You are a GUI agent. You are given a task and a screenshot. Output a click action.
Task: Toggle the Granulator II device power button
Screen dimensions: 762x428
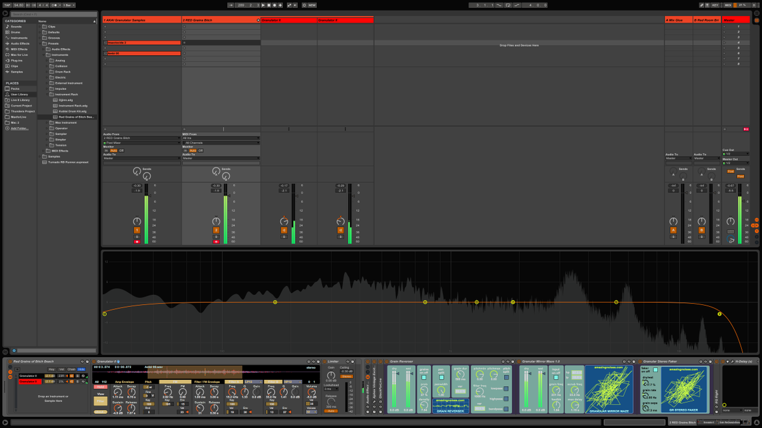pos(94,361)
